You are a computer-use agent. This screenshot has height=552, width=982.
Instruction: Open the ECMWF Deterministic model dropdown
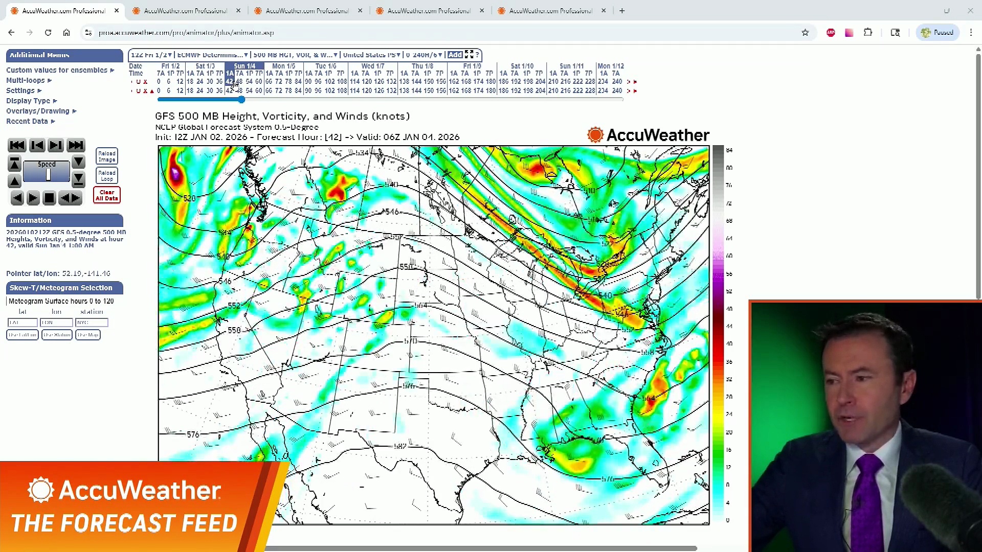tap(212, 55)
